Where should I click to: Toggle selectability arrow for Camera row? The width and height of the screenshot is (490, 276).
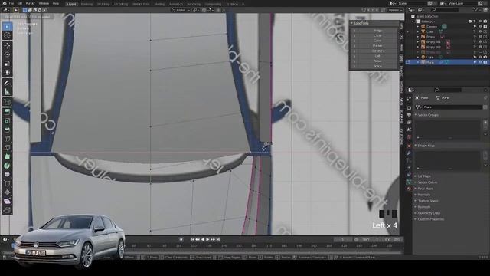click(475, 27)
